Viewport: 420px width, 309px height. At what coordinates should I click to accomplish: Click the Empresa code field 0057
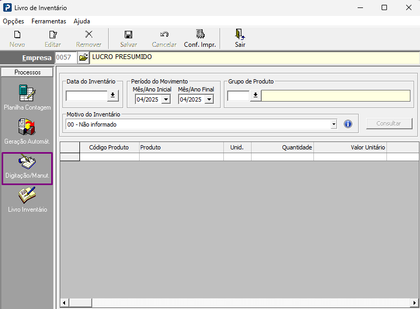pyautogui.click(x=66, y=57)
